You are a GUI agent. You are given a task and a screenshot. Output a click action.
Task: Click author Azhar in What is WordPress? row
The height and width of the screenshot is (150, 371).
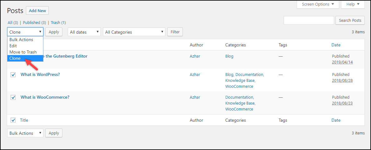[x=195, y=74]
